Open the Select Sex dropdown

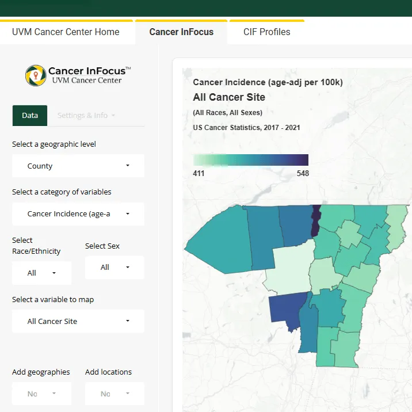[115, 268]
